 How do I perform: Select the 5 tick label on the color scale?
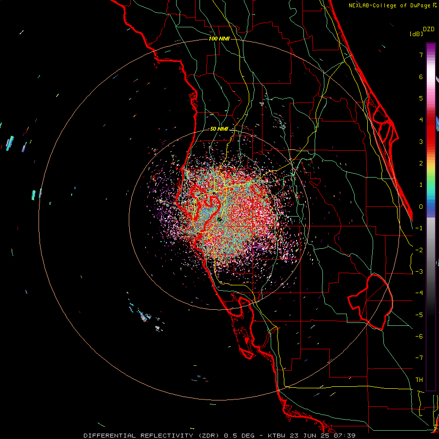421,98
